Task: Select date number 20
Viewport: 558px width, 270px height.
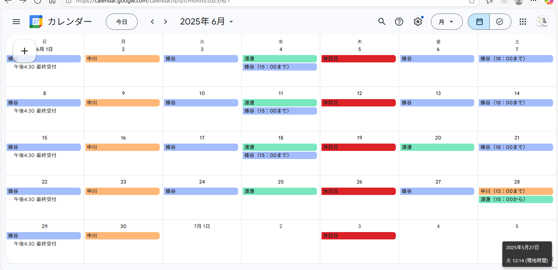Action: pos(438,138)
